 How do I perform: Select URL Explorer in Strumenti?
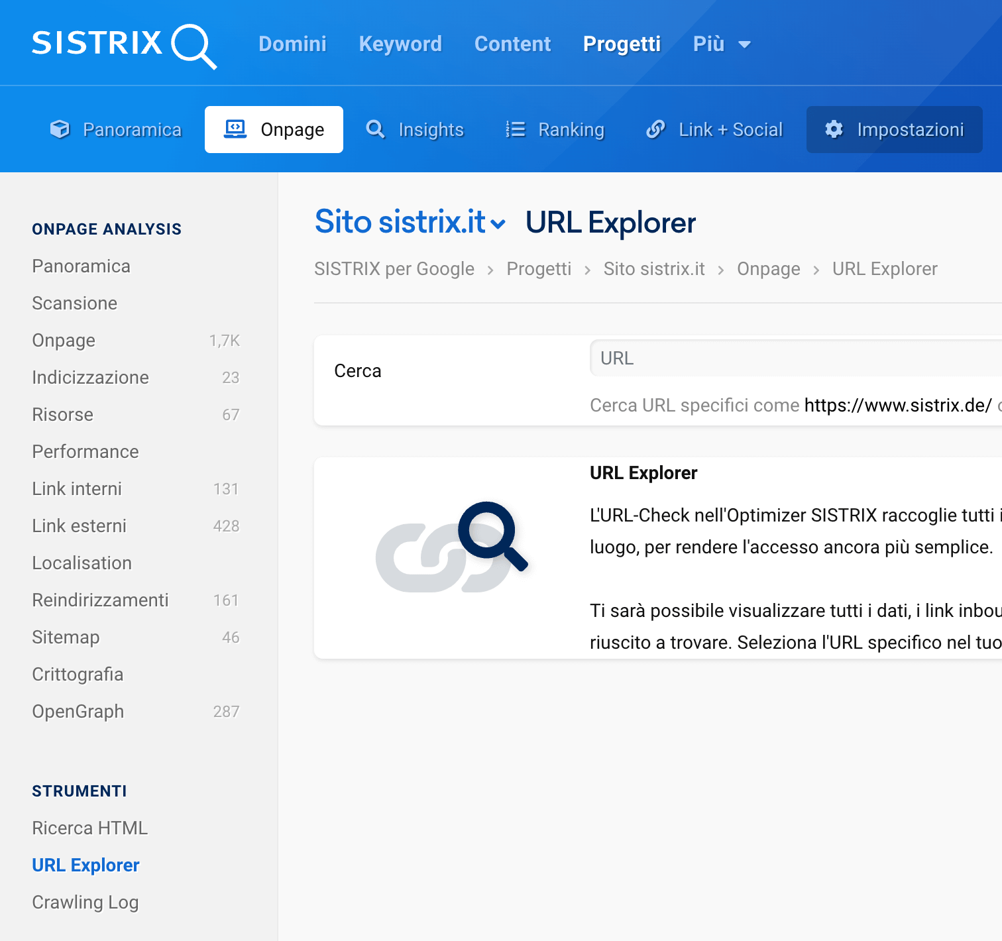click(85, 865)
